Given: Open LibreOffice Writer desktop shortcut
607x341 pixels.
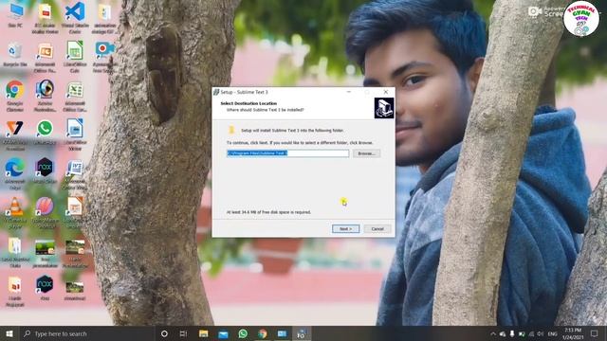Looking at the screenshot, I should click(75, 134).
